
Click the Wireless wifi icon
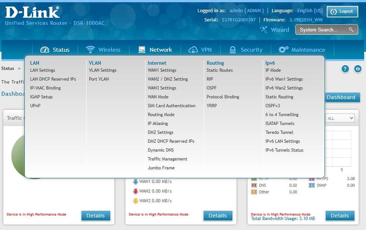click(x=90, y=50)
